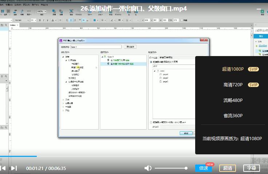268x174 pixels.
Task: Click the underline formatting icon in toolbar
Action: coord(48,20)
